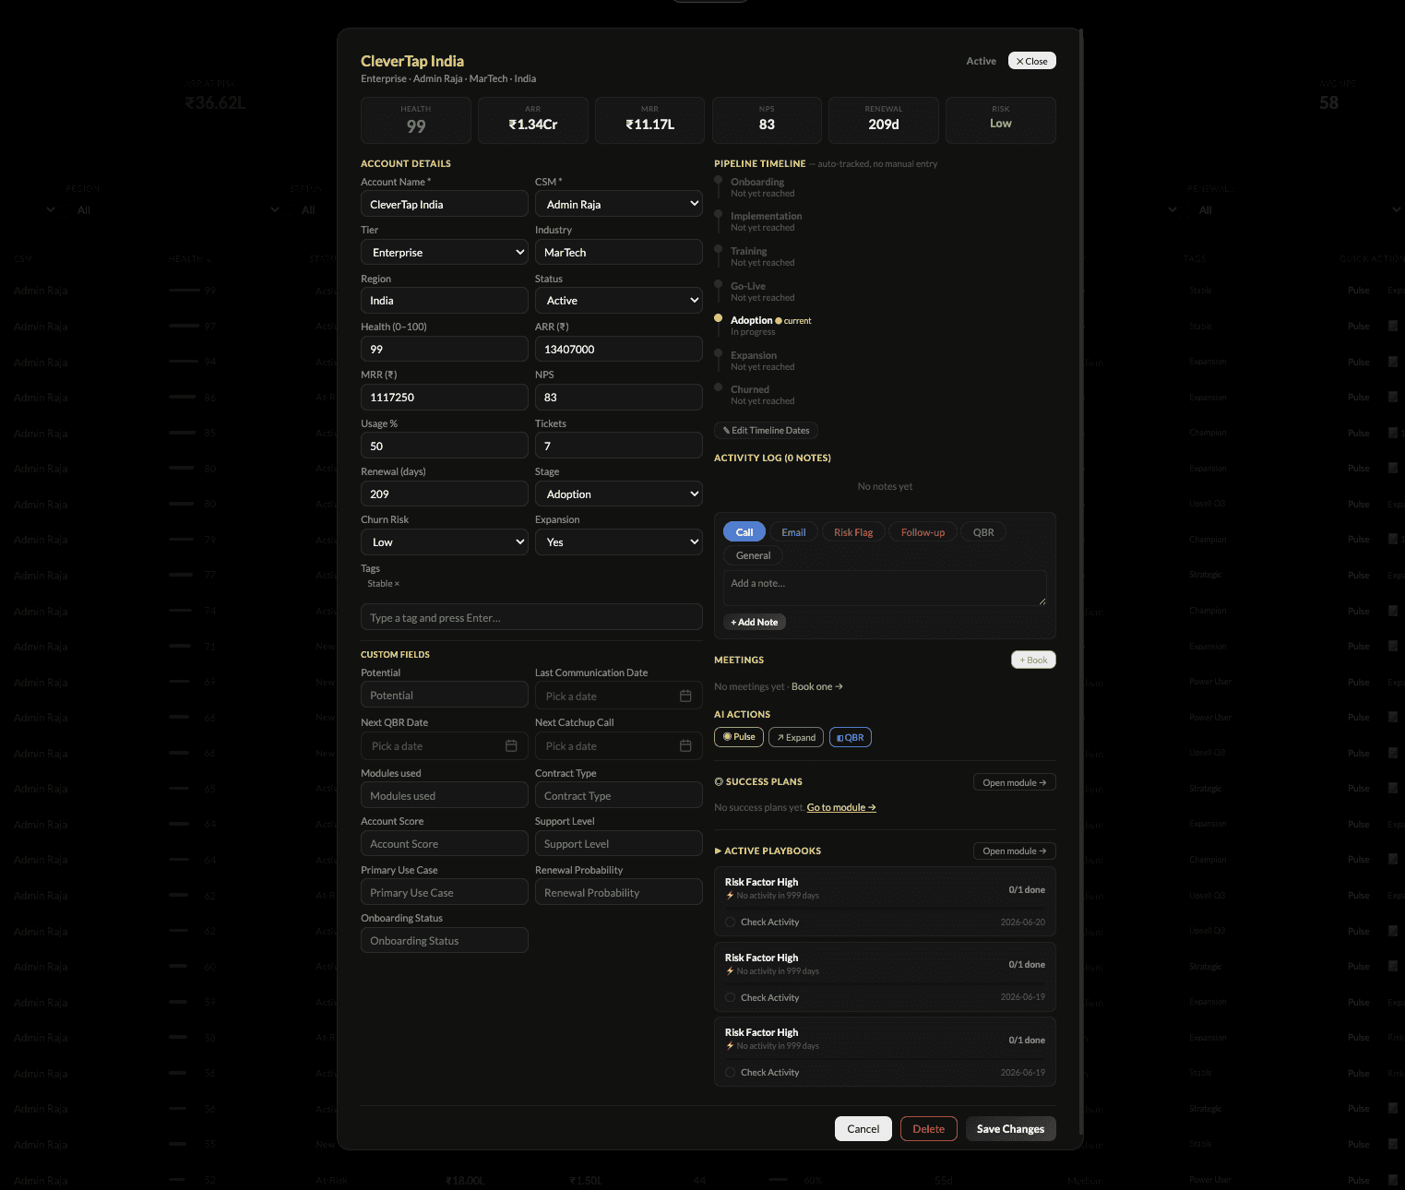Select the QBR note type chip
This screenshot has height=1190, width=1405.
coord(983,532)
